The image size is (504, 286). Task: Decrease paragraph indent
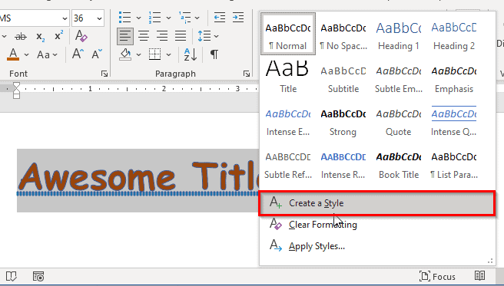pyautogui.click(x=220, y=18)
